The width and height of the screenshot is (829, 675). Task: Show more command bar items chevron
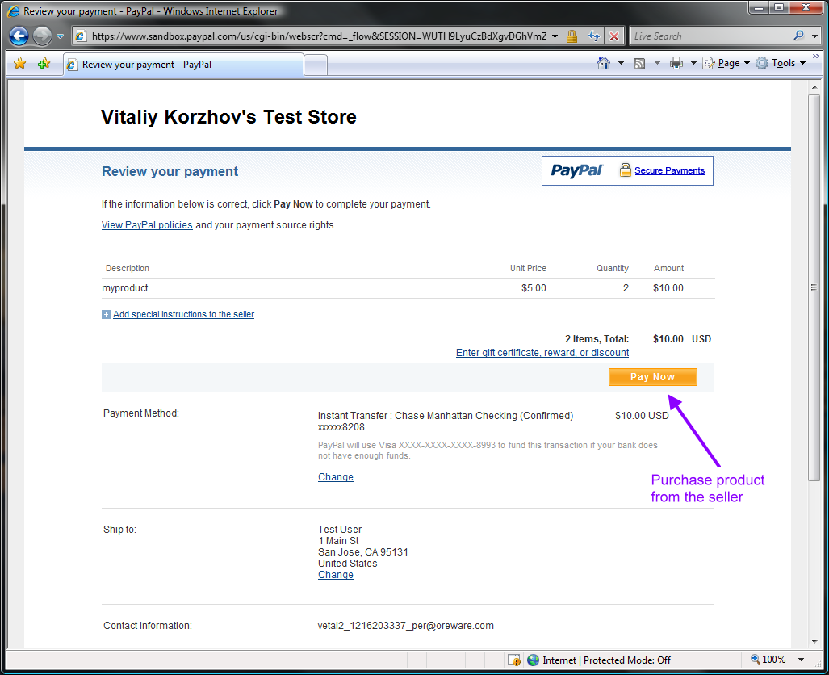coord(816,56)
